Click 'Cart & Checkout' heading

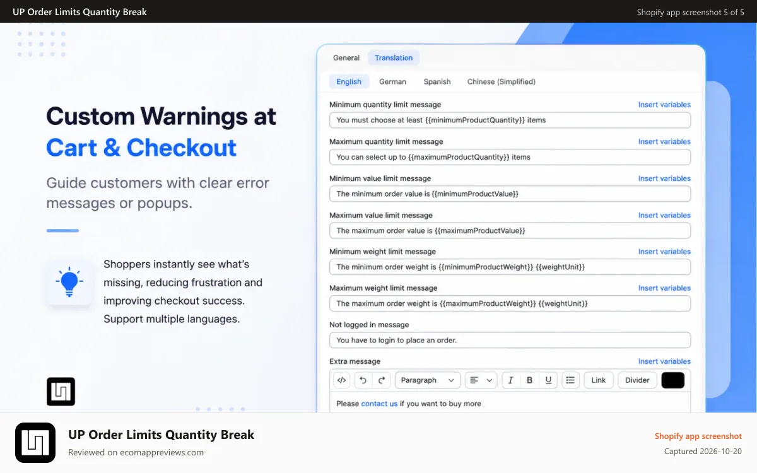click(x=141, y=148)
